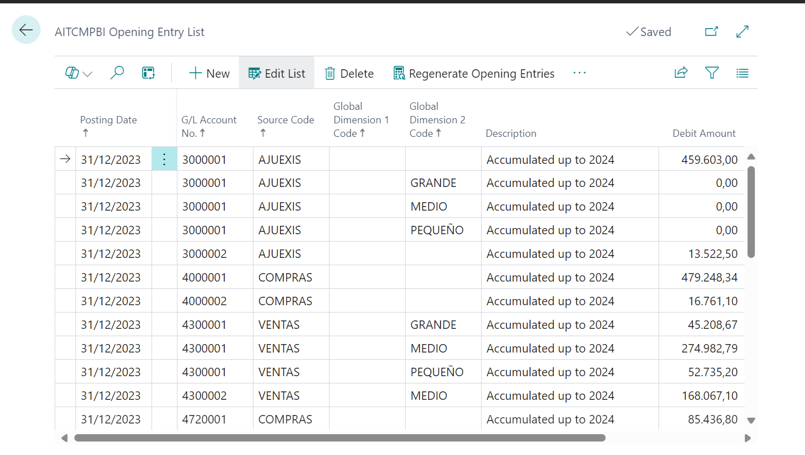805x455 pixels.
Task: Sort by G/L Account No. column header
Action: click(209, 126)
